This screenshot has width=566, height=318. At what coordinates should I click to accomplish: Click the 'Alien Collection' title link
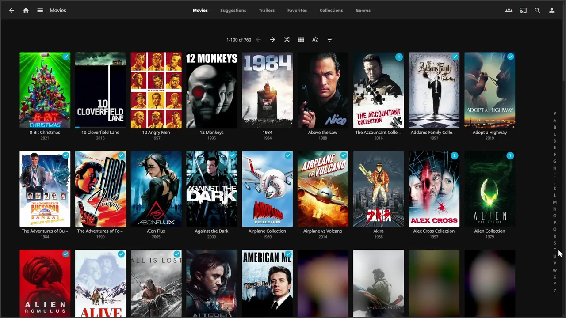tap(490, 231)
